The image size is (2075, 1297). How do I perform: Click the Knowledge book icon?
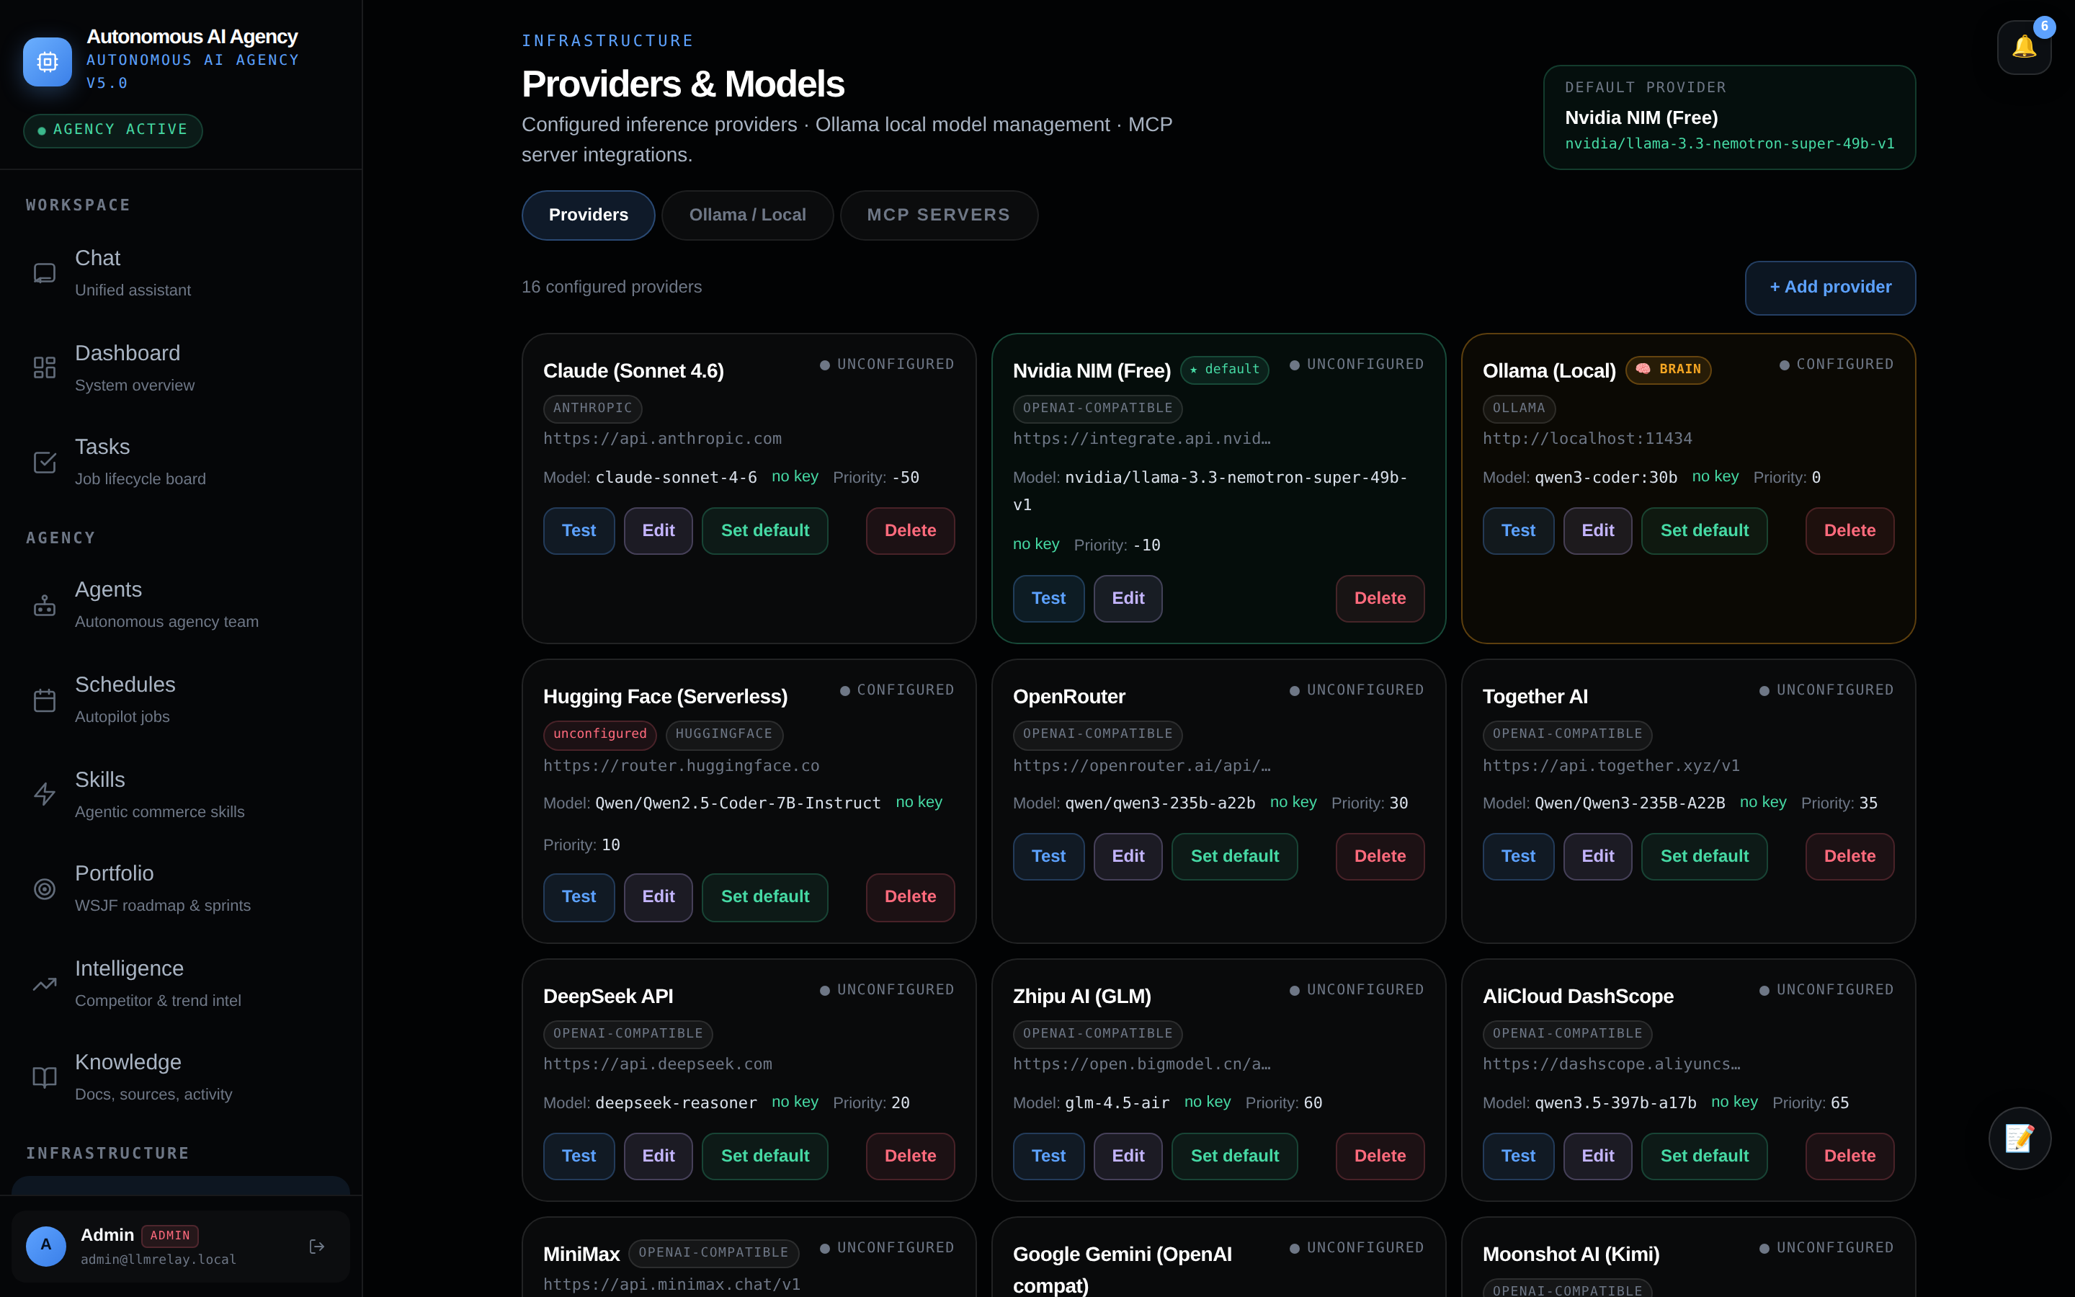click(x=45, y=1077)
